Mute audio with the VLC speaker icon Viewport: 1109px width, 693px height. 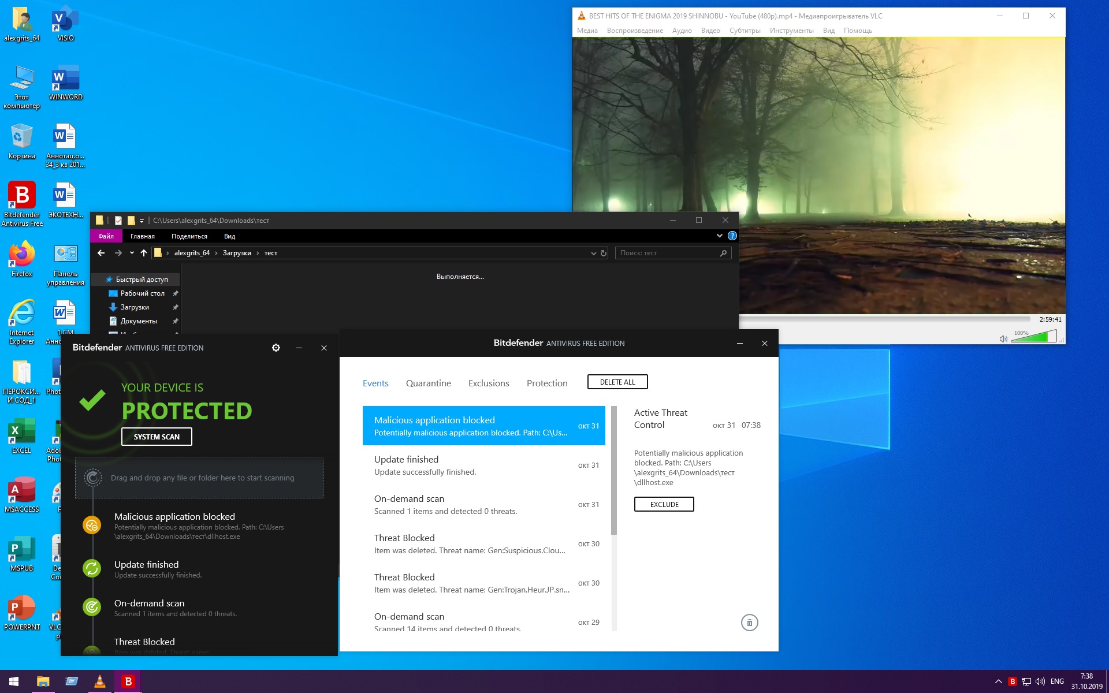[1003, 339]
